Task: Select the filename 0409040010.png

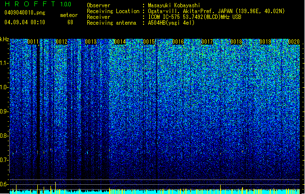Action: pos(25,13)
